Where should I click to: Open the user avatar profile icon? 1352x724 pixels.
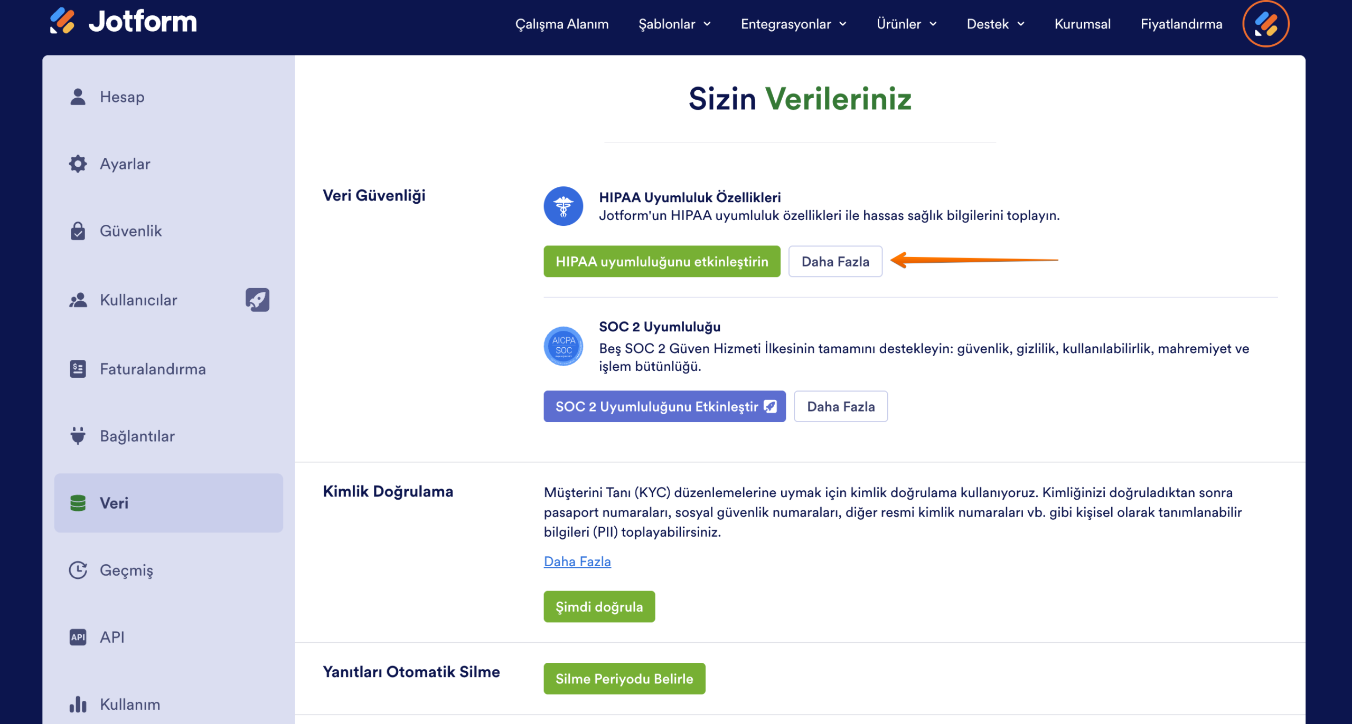[1265, 24]
